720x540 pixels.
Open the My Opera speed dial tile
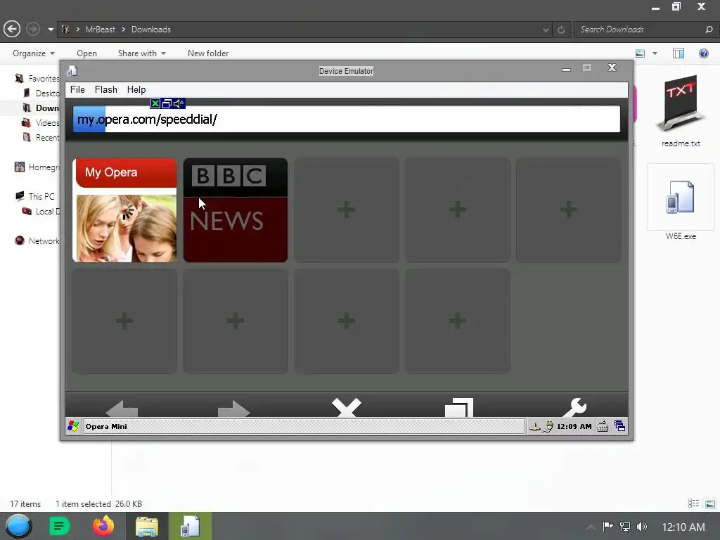coord(124,210)
